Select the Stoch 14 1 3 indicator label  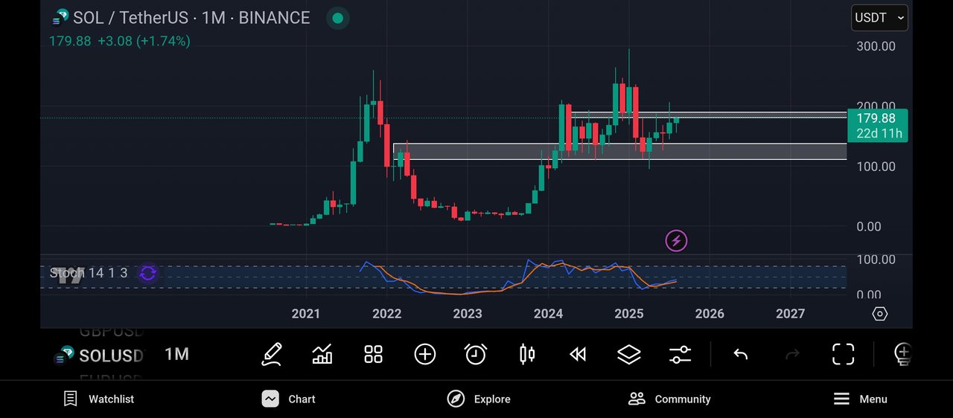coord(89,273)
